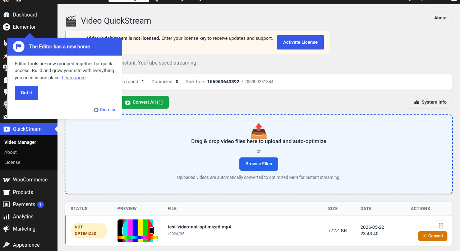460x251 pixels.
Task: Go to the License submenu item
Action: [12, 162]
